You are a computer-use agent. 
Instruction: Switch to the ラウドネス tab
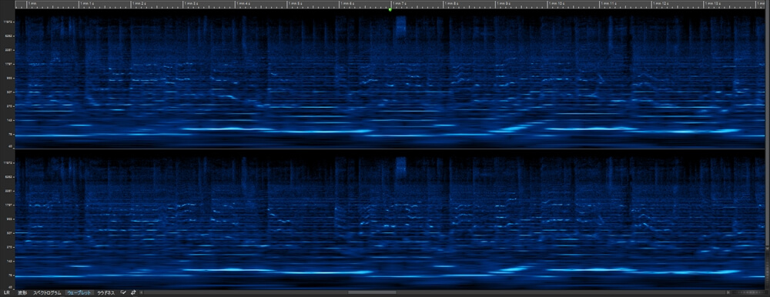coord(106,292)
